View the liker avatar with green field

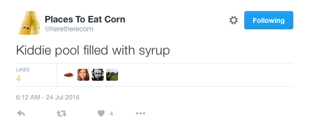112,75
